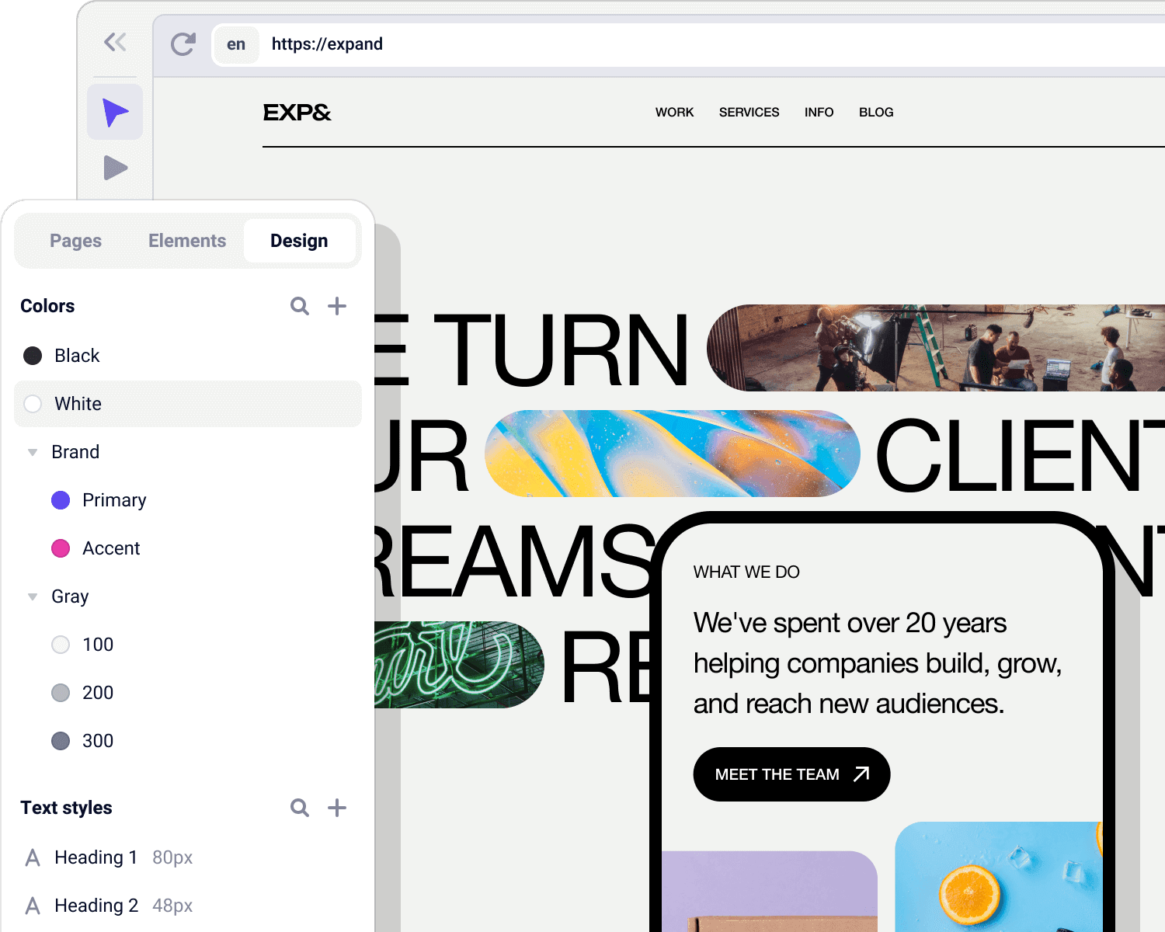Open the SERVICES navigation link
1165x932 pixels.
[749, 113]
